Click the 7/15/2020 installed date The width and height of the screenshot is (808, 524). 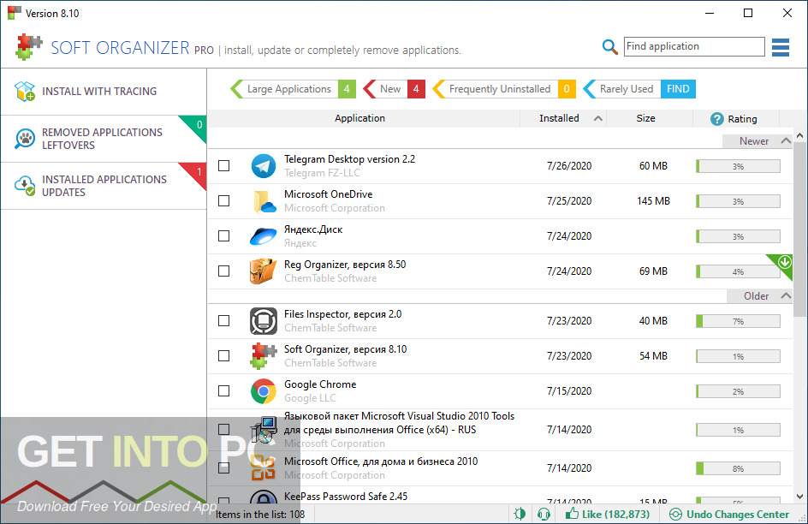tap(569, 391)
